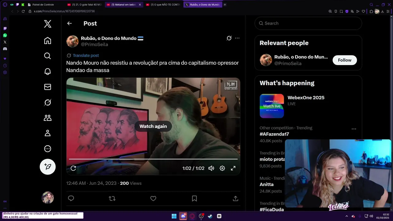Open Rubão, o Dono do Mundo author name
393x221 pixels.
click(109, 38)
